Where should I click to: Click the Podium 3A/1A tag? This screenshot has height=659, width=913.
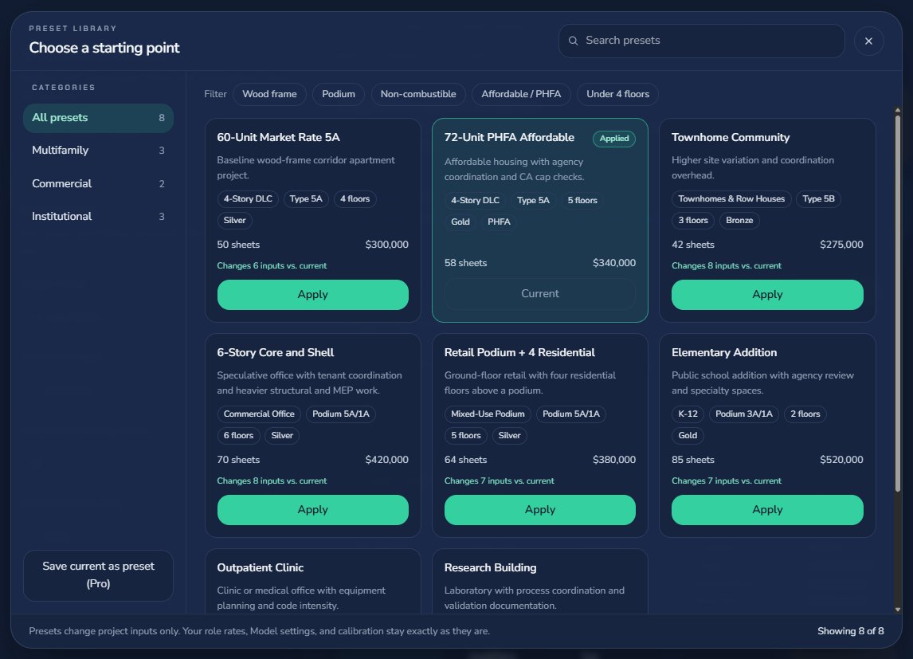click(743, 414)
